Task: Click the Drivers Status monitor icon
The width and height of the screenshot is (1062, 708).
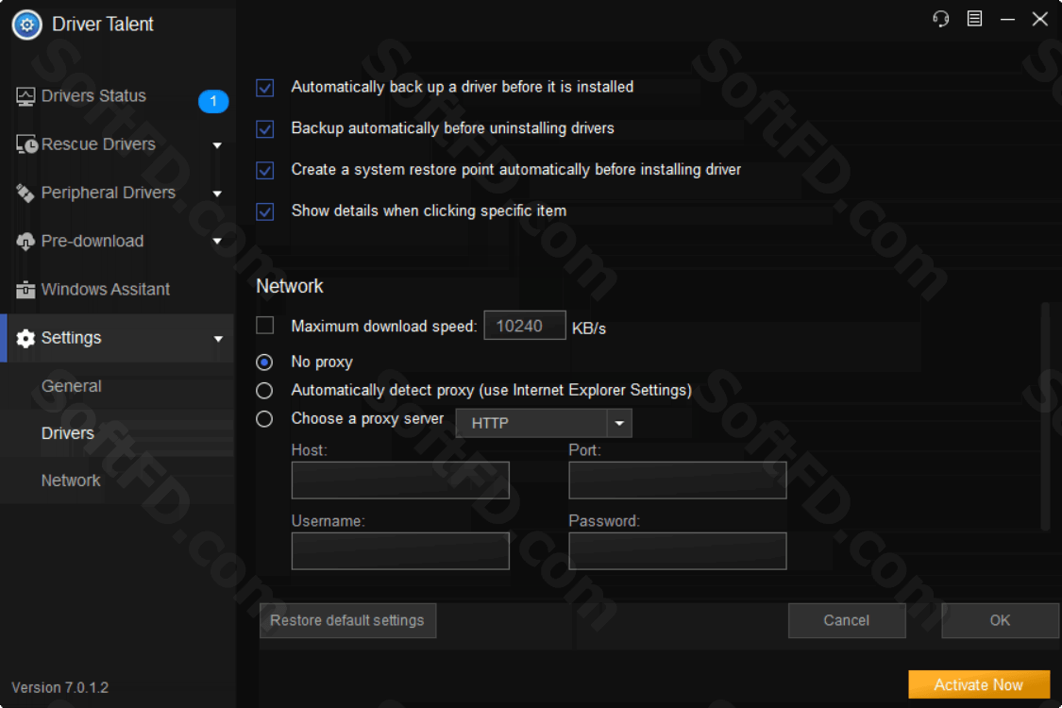Action: point(25,97)
